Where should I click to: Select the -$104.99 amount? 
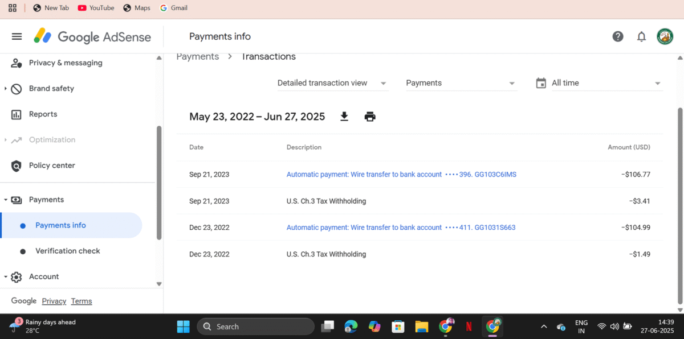click(636, 228)
